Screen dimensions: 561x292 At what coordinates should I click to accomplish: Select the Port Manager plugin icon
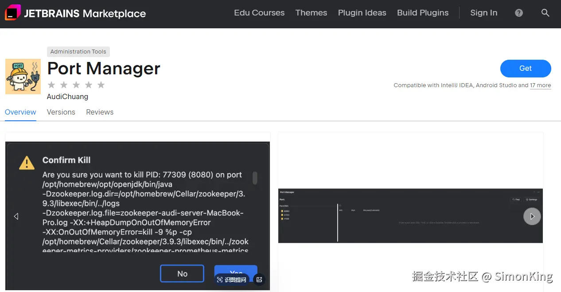[23, 77]
